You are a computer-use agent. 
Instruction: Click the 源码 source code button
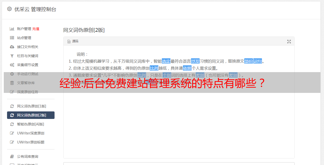click(73, 41)
